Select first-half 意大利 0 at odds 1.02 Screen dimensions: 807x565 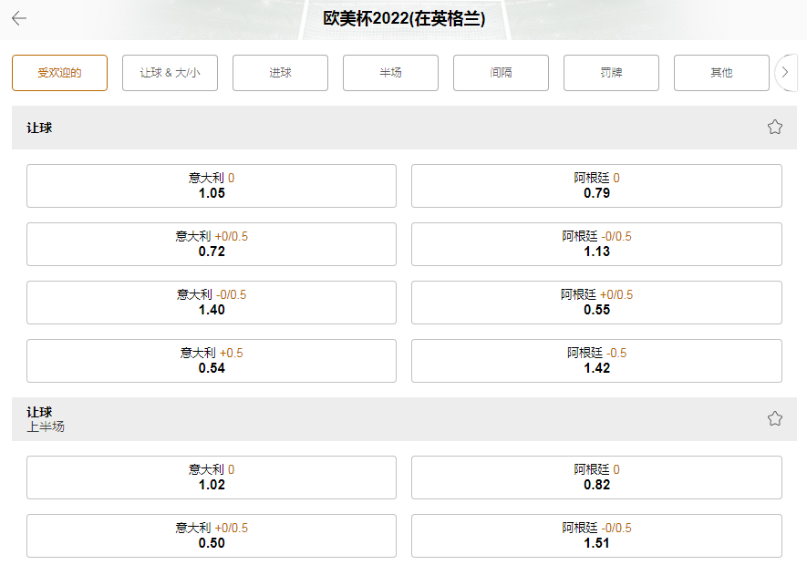[x=211, y=478]
